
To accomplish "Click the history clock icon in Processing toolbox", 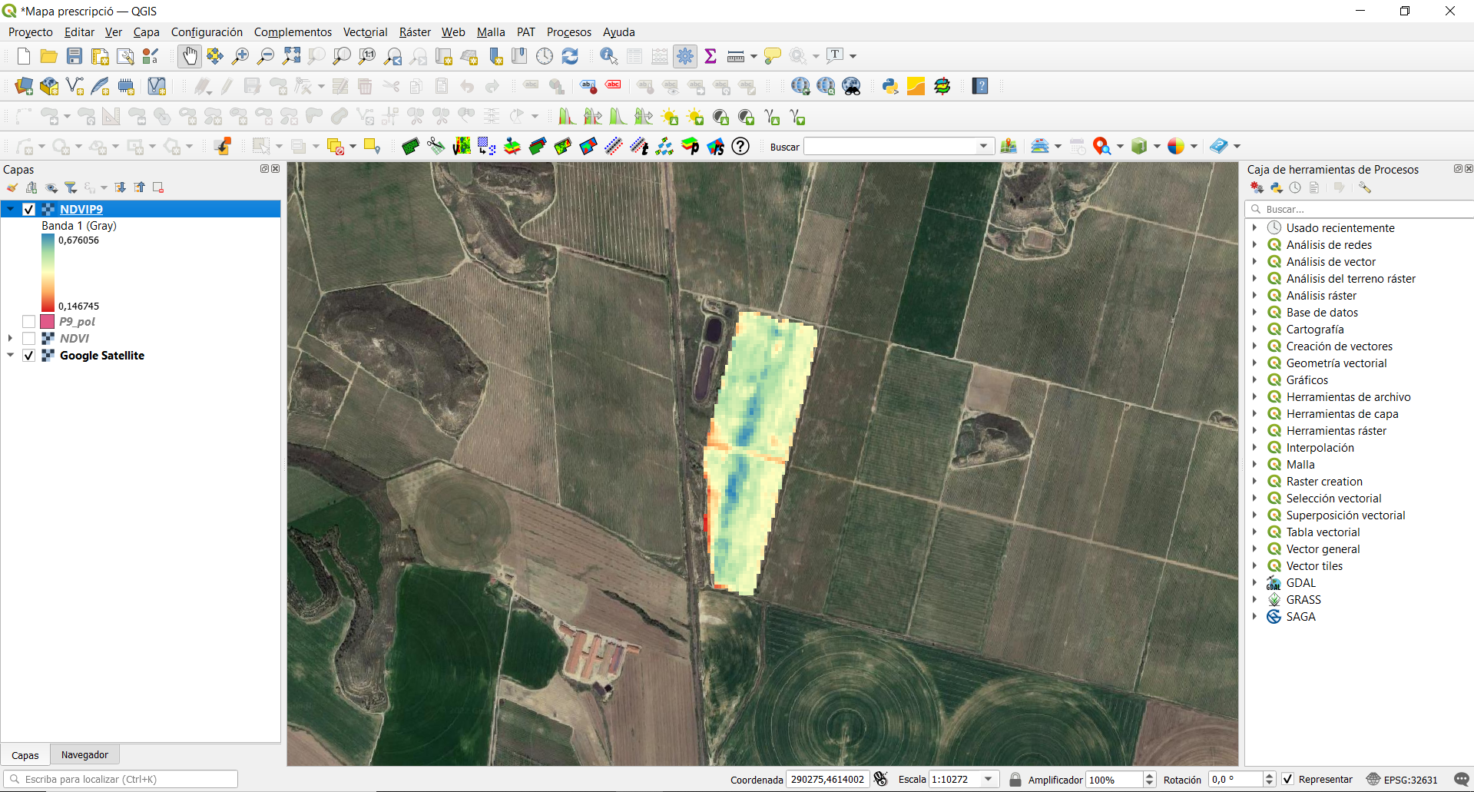I will [x=1295, y=187].
